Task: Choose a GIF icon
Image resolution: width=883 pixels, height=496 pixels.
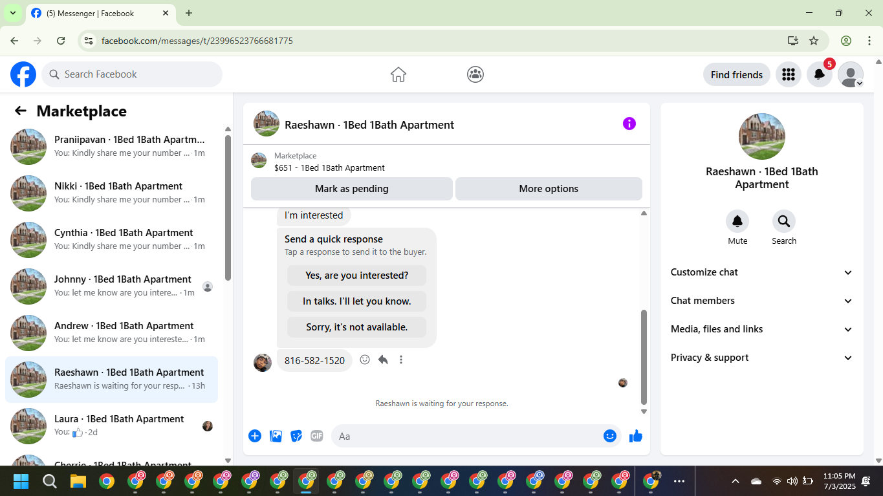Action: tap(317, 436)
